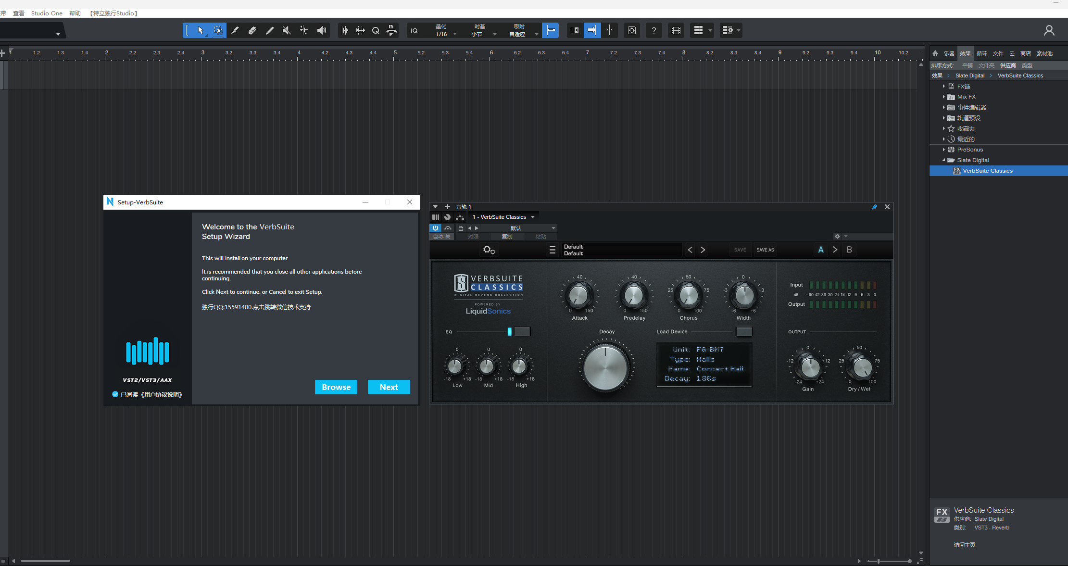
Task: Expand the Mix FX tree folder
Action: pyautogui.click(x=943, y=97)
